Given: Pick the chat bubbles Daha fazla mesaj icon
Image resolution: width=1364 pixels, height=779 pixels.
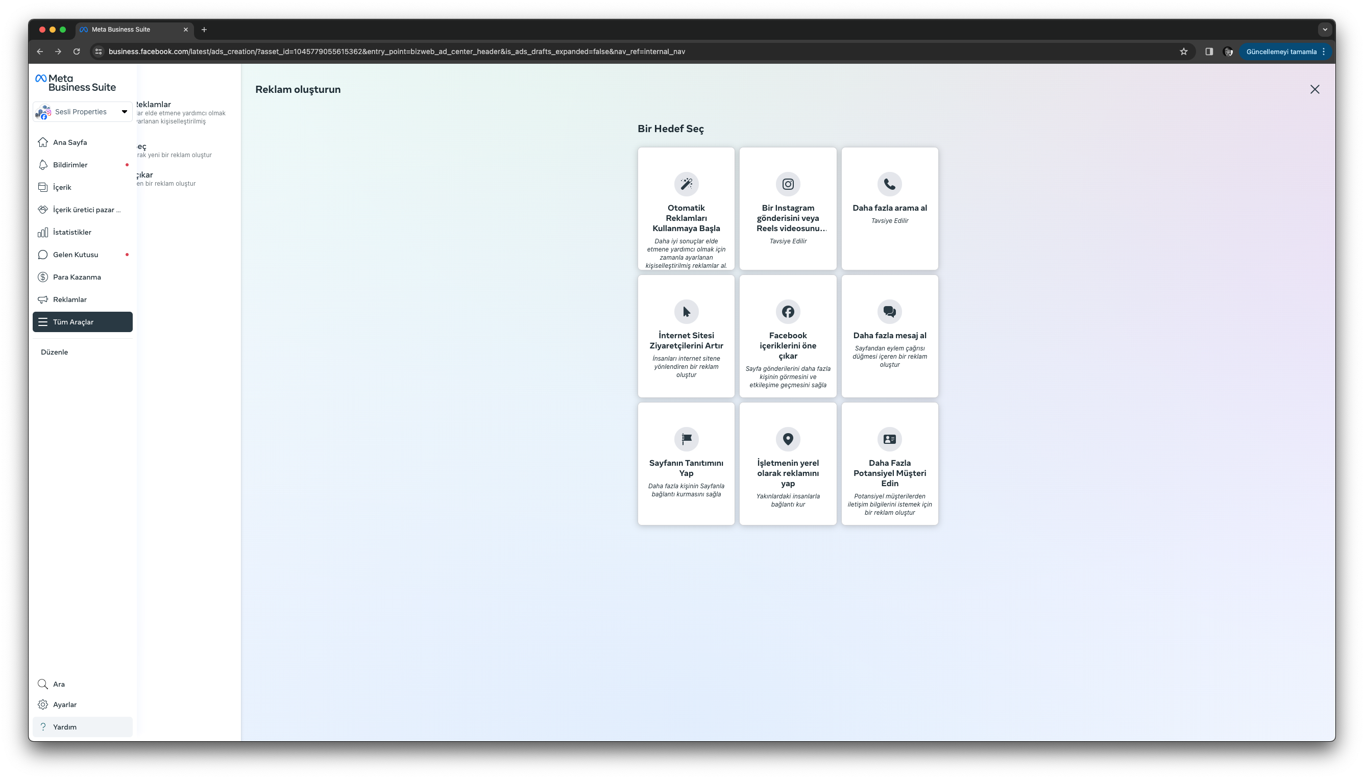Looking at the screenshot, I should pyautogui.click(x=889, y=311).
